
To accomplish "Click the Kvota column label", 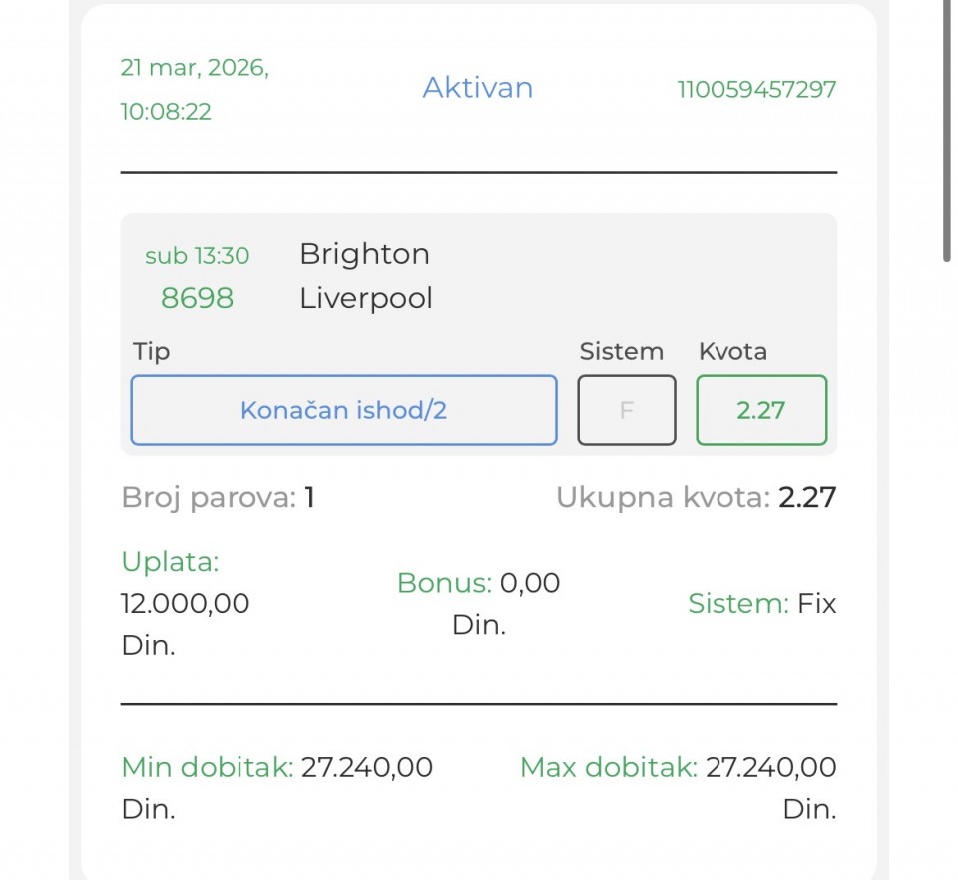I will (732, 352).
